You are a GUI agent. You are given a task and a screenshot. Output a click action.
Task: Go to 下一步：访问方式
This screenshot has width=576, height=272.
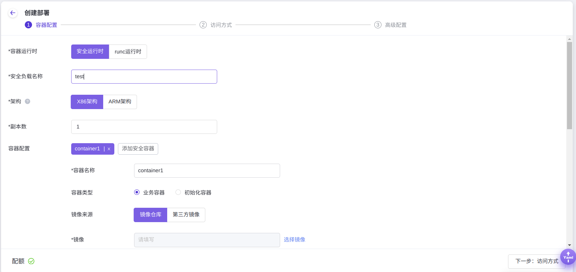[x=536, y=261]
